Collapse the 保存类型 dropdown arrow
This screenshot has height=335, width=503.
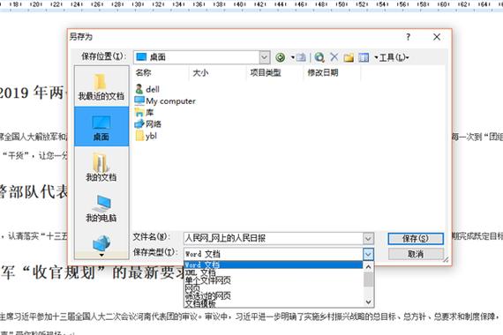point(368,254)
